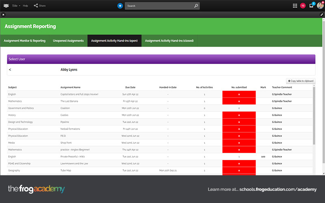325x203 pixels.
Task: Click 'Sun 17th Apr 22' due date
Action: [130, 94]
